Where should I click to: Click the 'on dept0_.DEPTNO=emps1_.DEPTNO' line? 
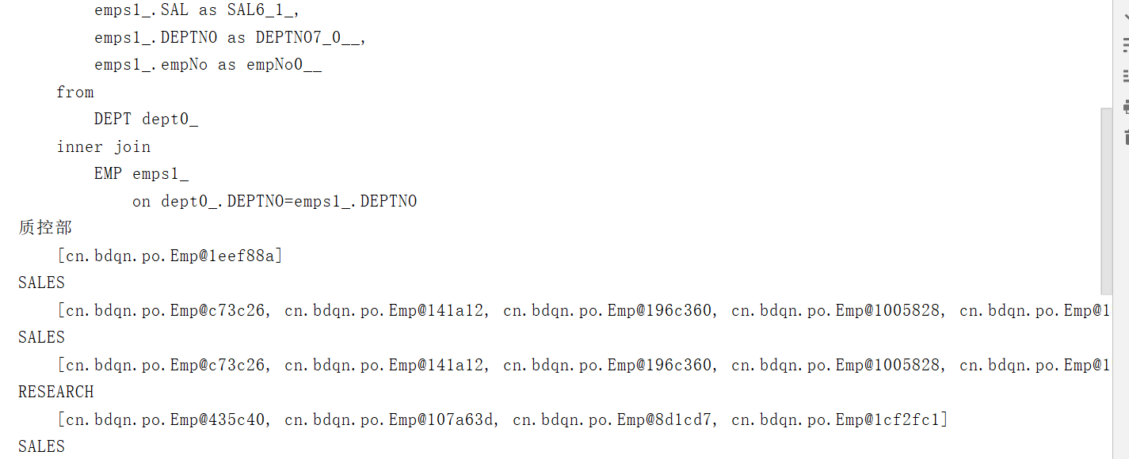[x=274, y=201]
